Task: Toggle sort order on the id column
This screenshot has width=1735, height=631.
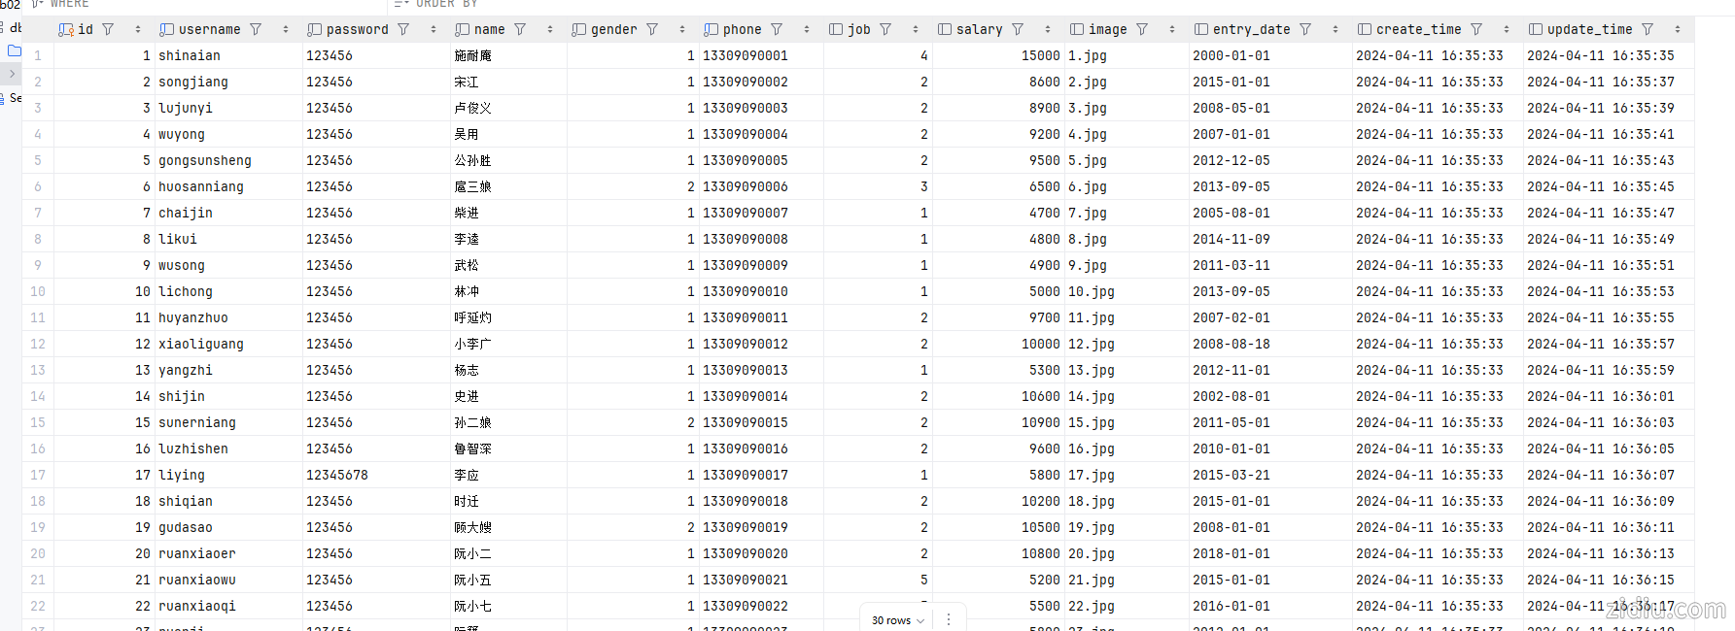Action: click(138, 29)
